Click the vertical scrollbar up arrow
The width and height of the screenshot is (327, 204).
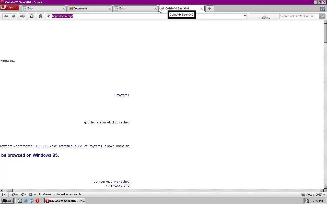pyautogui.click(x=325, y=22)
